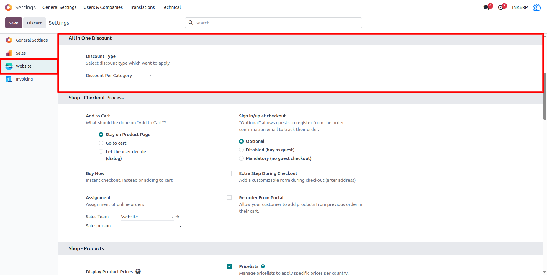Screen dimensions: 547x275
Task: Click the help icon next to Pricelists
Action: 263,266
